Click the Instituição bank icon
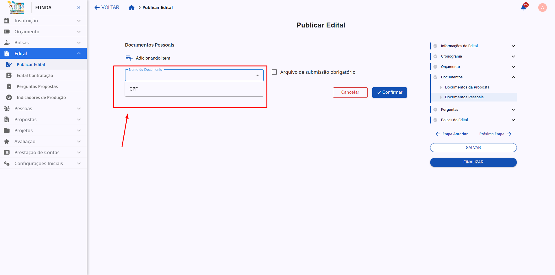The height and width of the screenshot is (275, 555). (x=7, y=21)
